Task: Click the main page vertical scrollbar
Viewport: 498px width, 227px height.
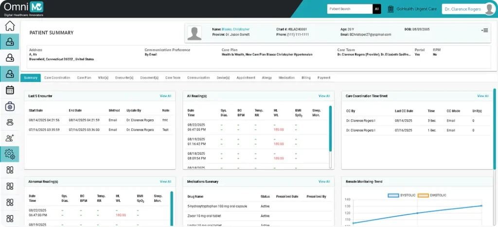Action: pos(495,128)
